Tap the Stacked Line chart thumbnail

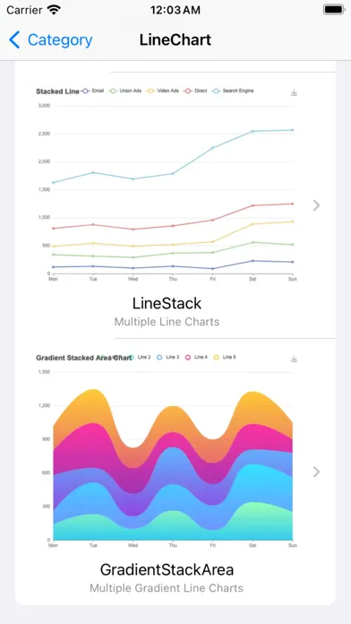tap(167, 185)
